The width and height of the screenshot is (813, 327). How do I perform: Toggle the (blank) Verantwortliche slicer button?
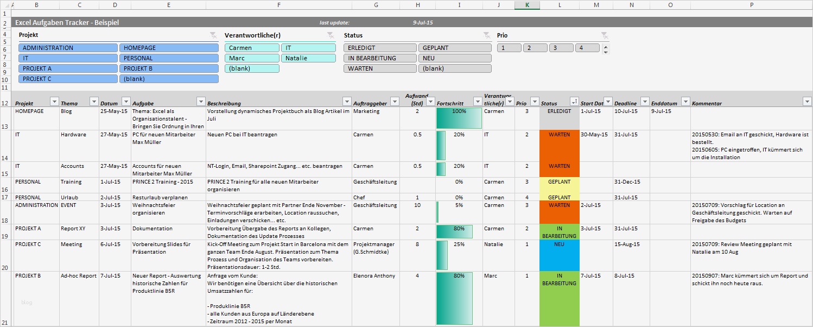(251, 68)
